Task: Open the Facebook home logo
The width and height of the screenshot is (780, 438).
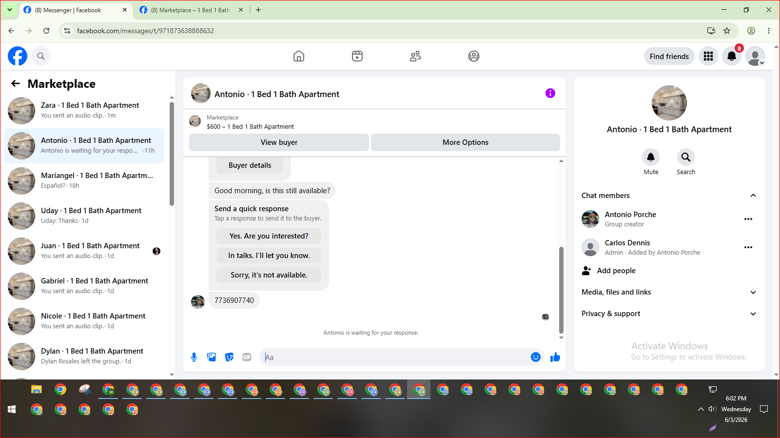Action: click(x=18, y=56)
